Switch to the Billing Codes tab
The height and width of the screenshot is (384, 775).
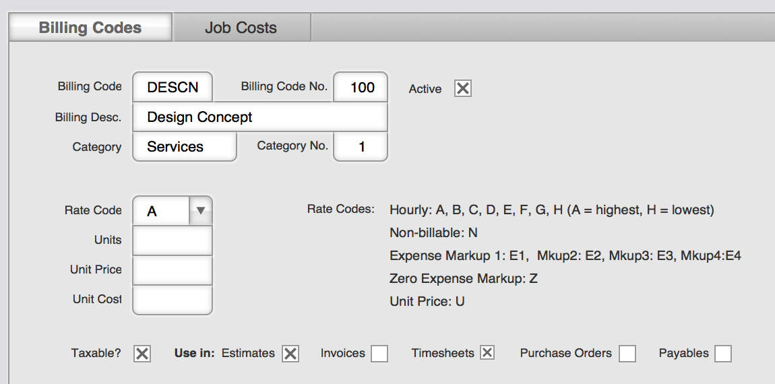click(90, 27)
